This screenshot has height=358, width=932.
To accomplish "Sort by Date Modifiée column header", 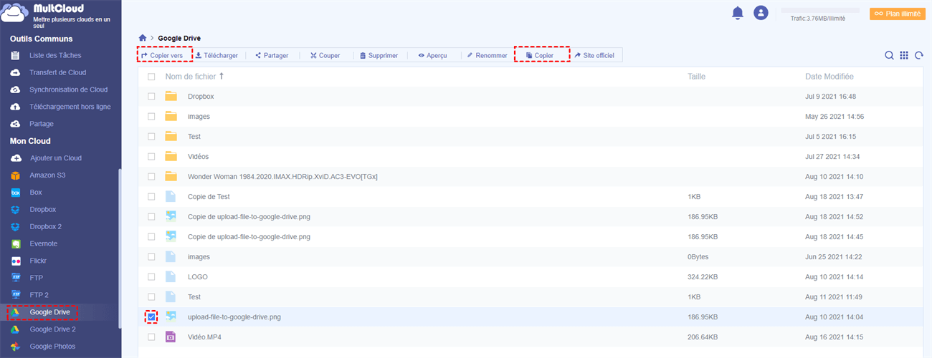I will (x=829, y=76).
